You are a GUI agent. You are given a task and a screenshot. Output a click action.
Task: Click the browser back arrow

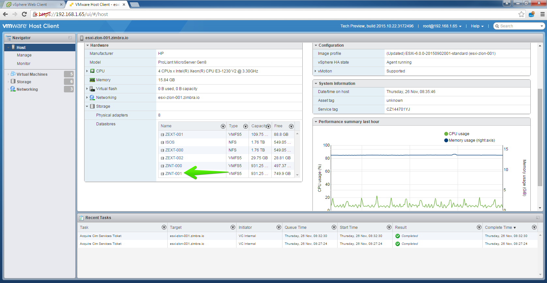5,14
